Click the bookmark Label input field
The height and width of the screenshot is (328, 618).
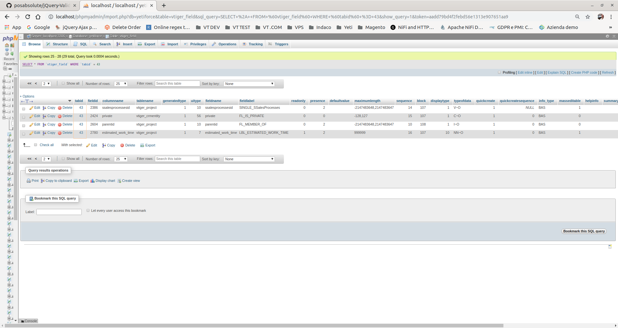(59, 212)
